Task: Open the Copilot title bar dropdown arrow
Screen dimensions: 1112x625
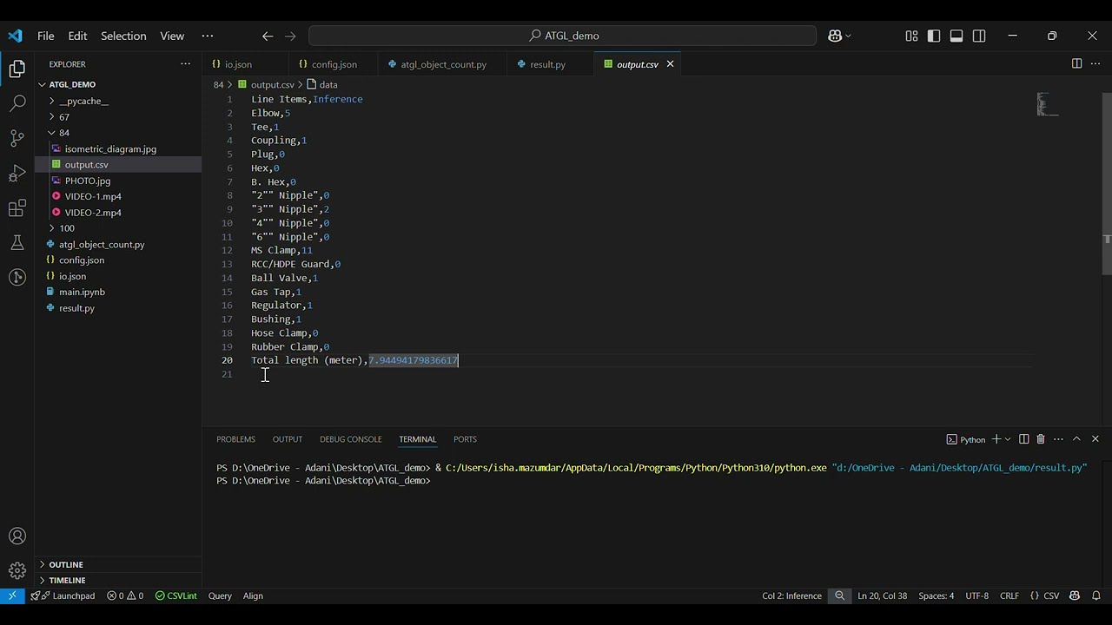Action: tap(848, 36)
